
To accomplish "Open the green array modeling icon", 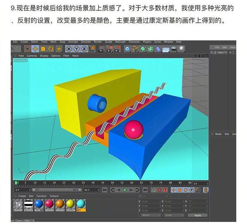I will pyautogui.click(x=151, y=49).
